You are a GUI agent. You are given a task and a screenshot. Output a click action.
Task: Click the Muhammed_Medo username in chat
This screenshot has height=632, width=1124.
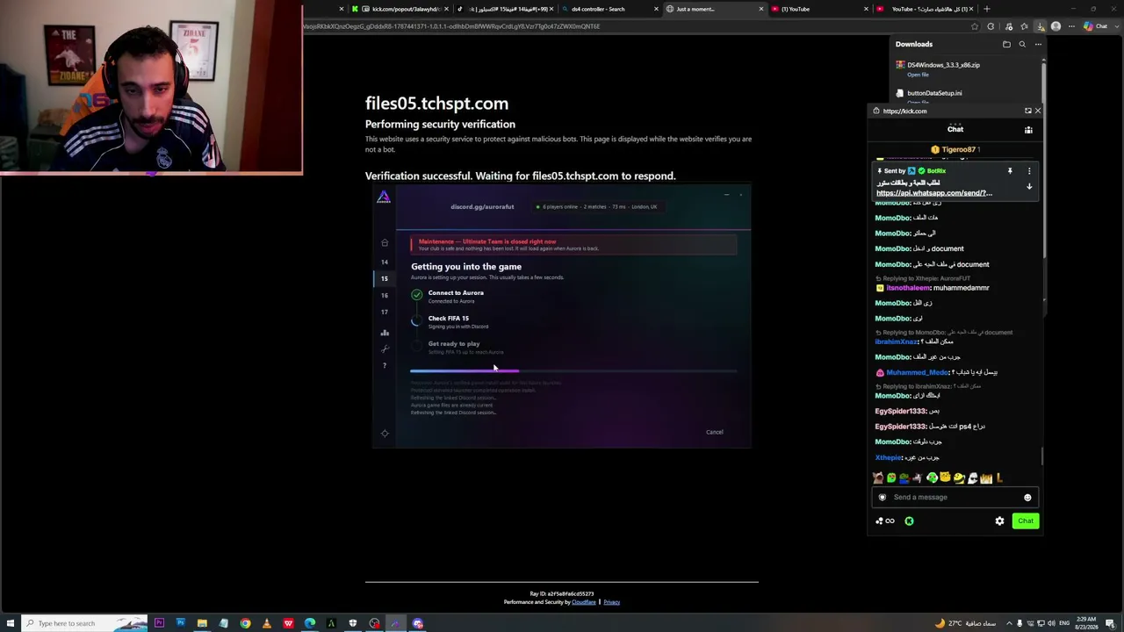click(918, 372)
